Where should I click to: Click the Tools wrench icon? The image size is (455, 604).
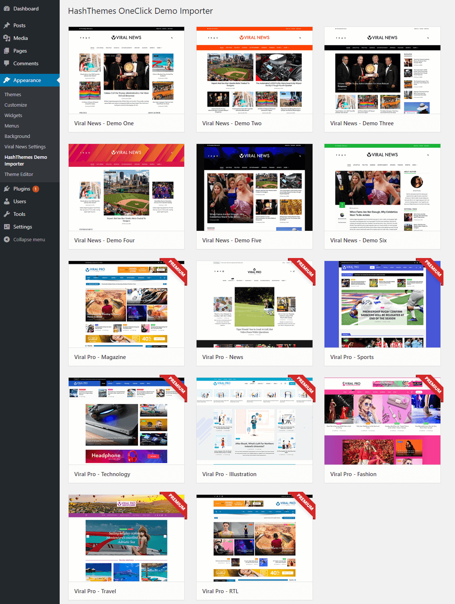[7, 214]
